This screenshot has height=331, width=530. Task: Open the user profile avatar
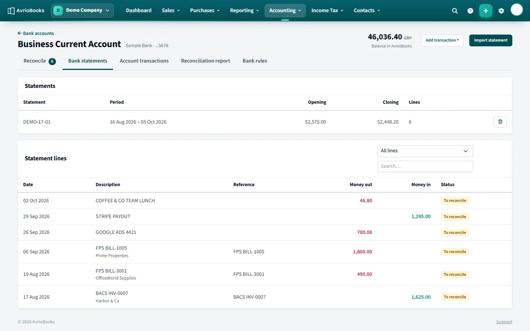[517, 10]
